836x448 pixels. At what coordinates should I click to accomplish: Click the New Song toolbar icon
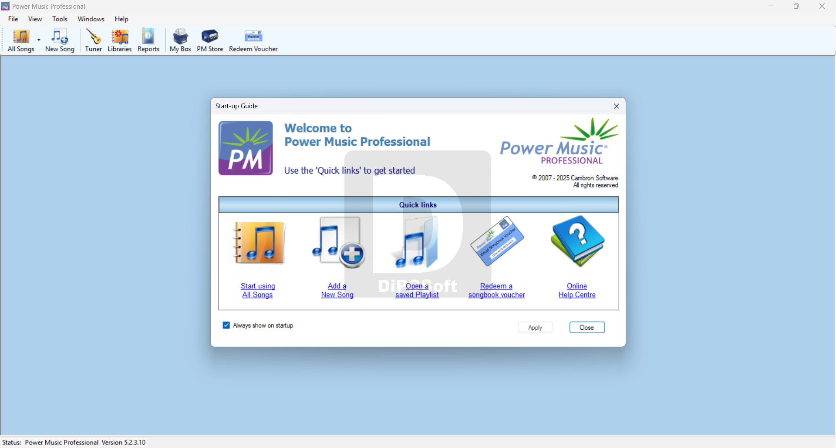(x=60, y=40)
